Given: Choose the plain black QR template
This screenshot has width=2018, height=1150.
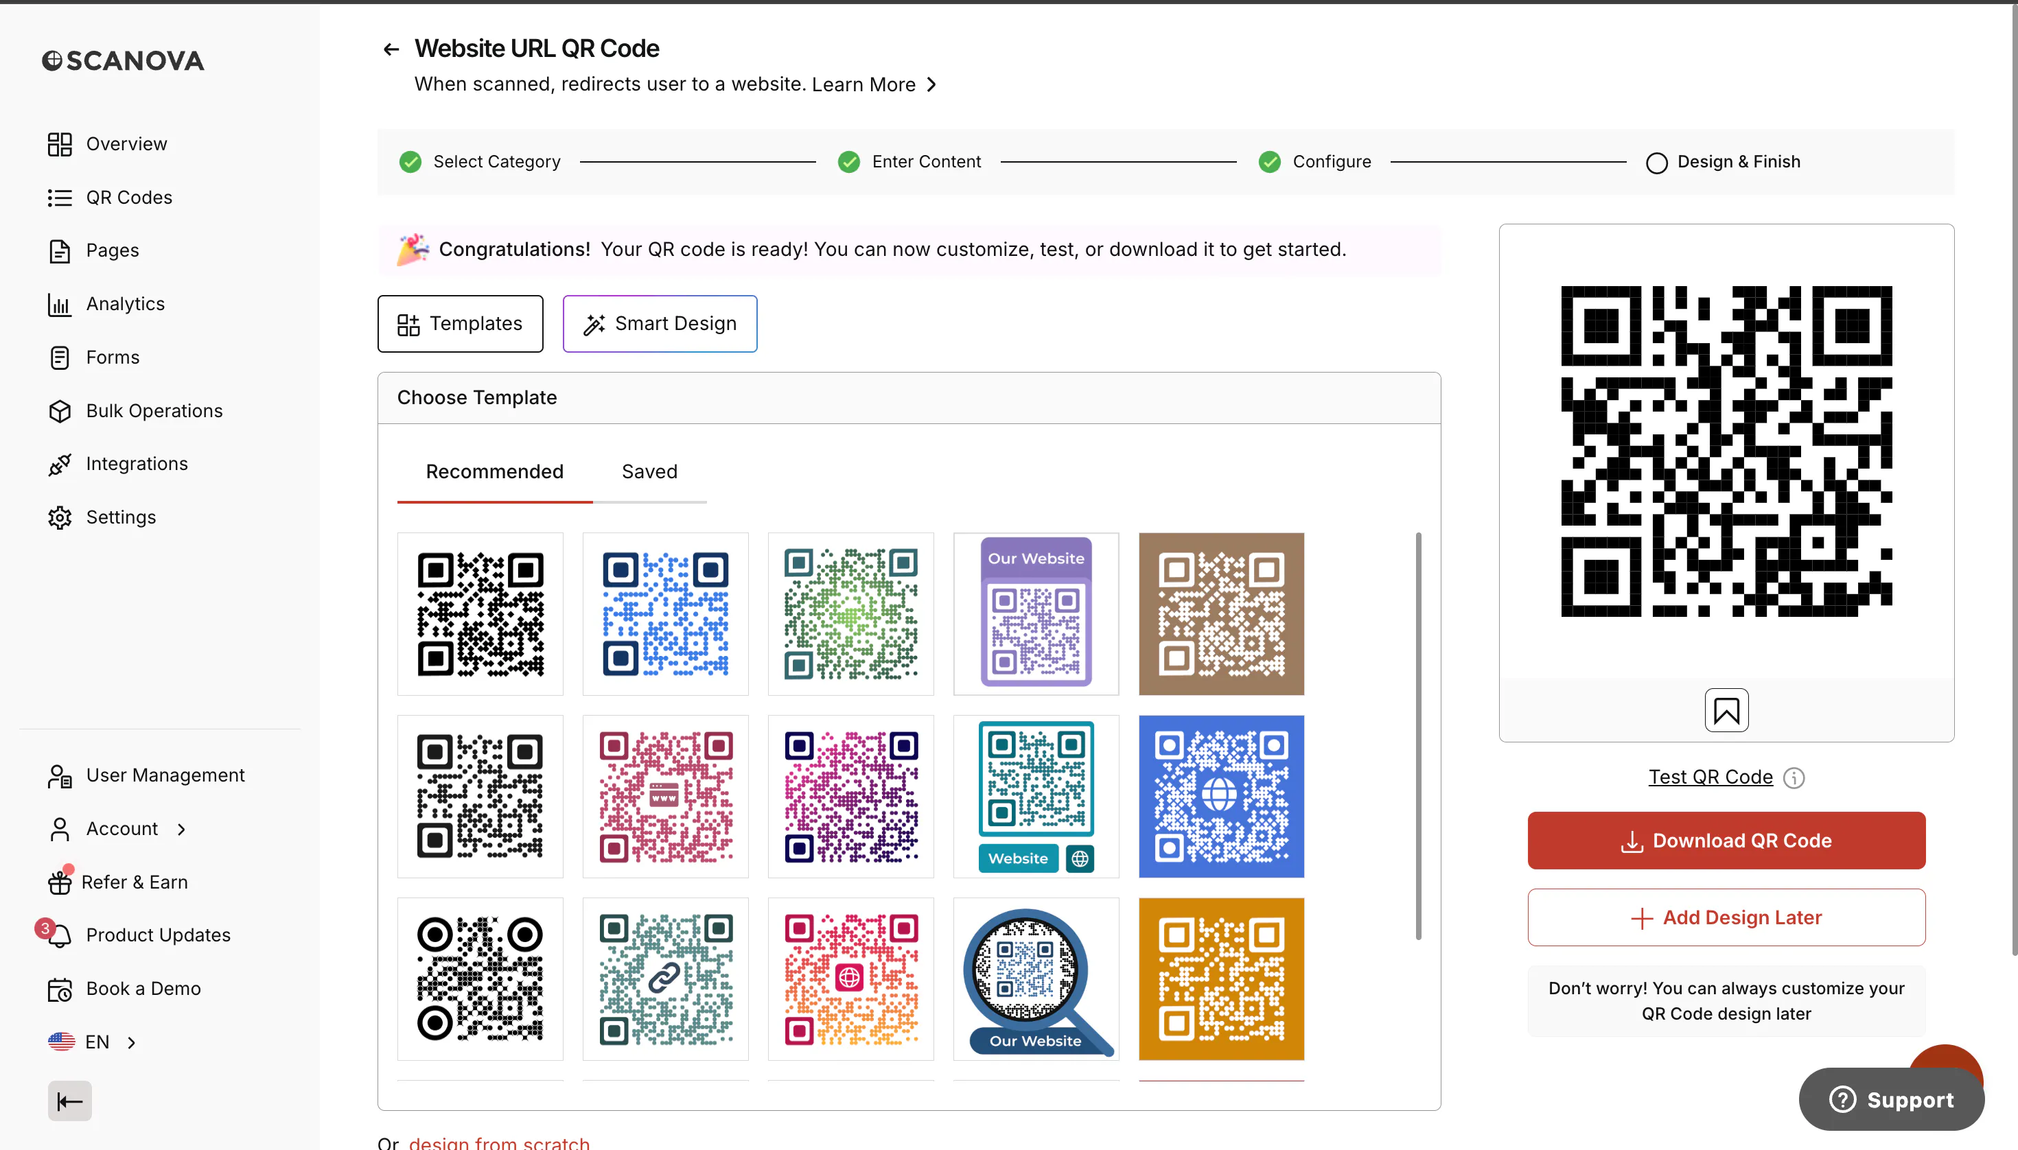Looking at the screenshot, I should coord(480,613).
